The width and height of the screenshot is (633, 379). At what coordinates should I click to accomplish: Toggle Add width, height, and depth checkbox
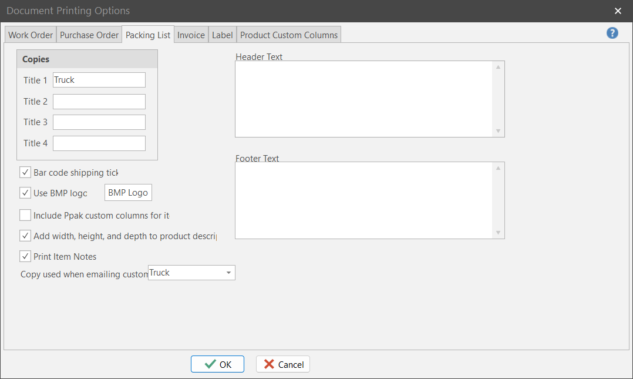click(x=25, y=236)
